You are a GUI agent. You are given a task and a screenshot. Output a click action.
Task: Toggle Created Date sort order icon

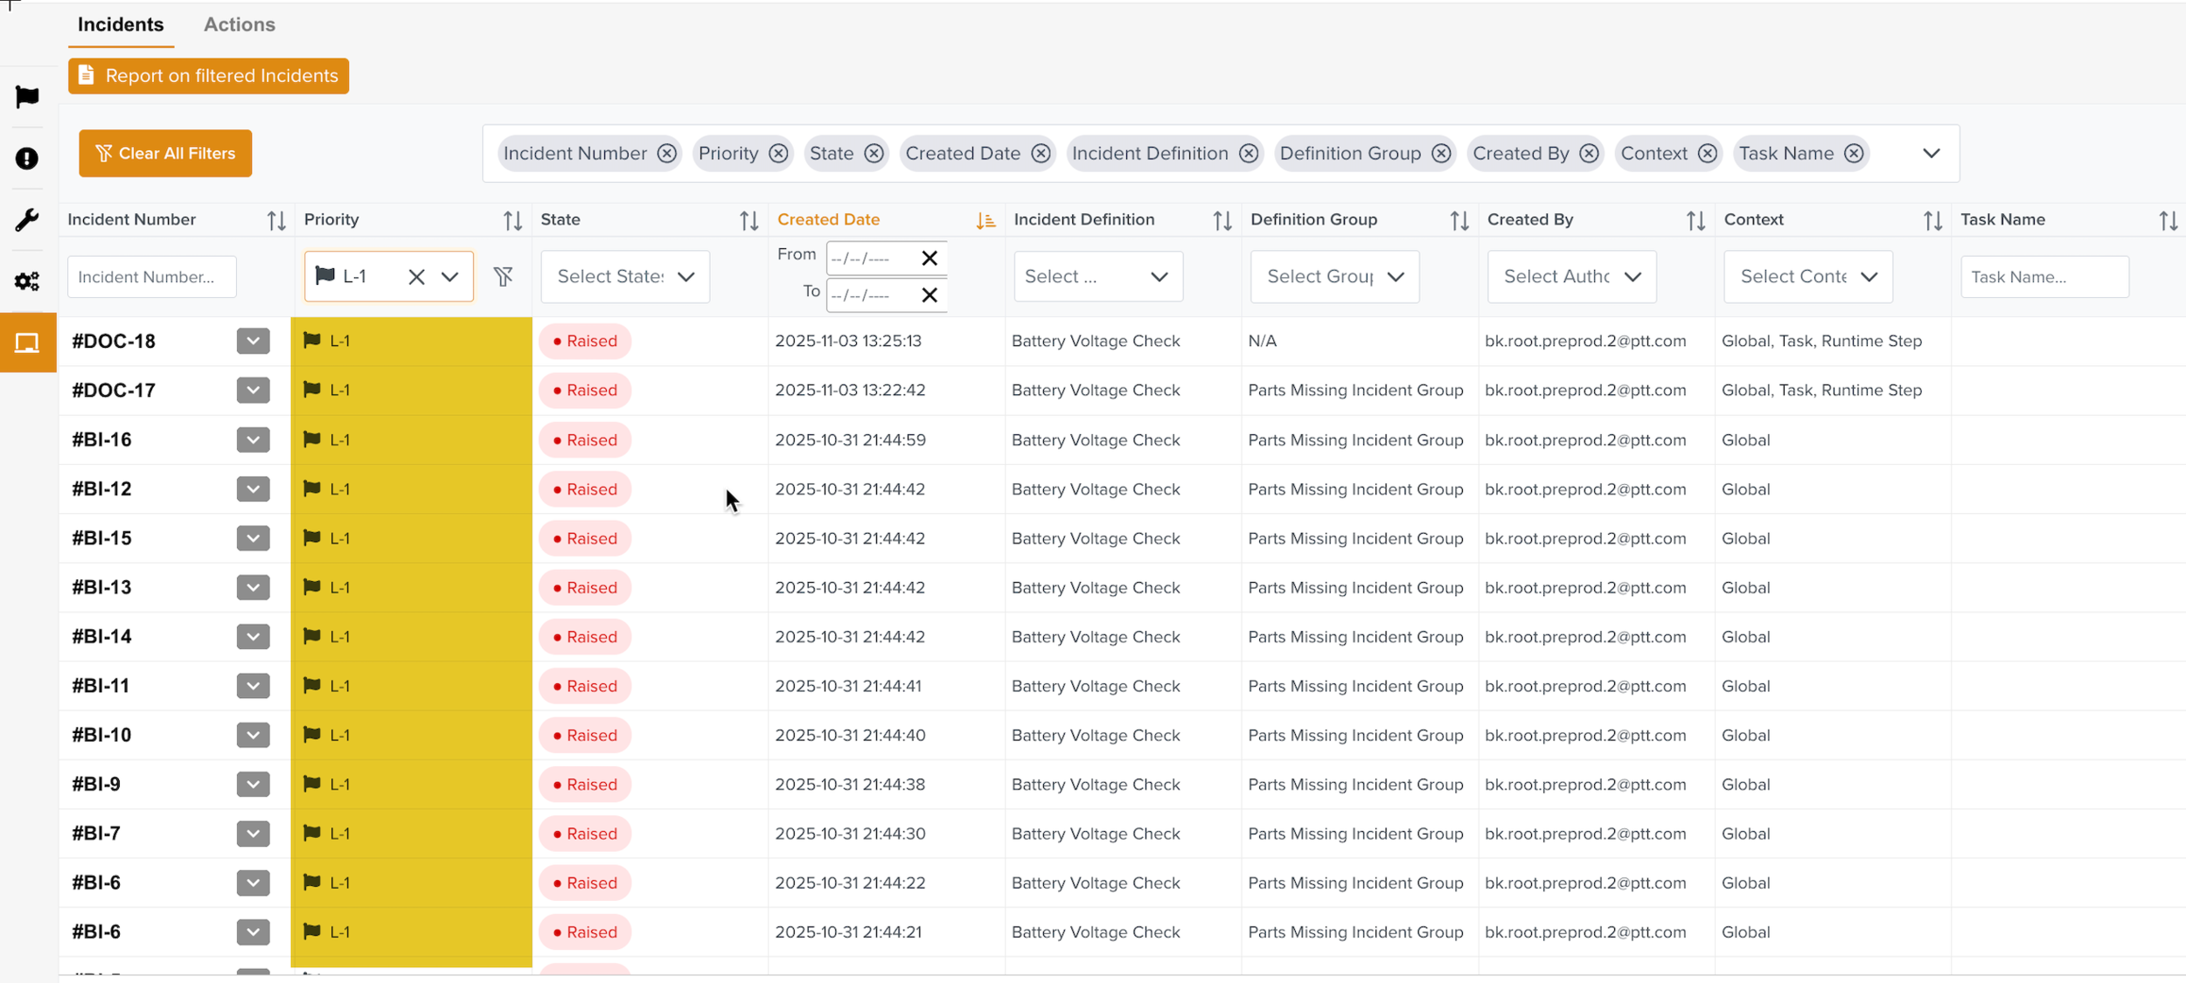click(985, 221)
